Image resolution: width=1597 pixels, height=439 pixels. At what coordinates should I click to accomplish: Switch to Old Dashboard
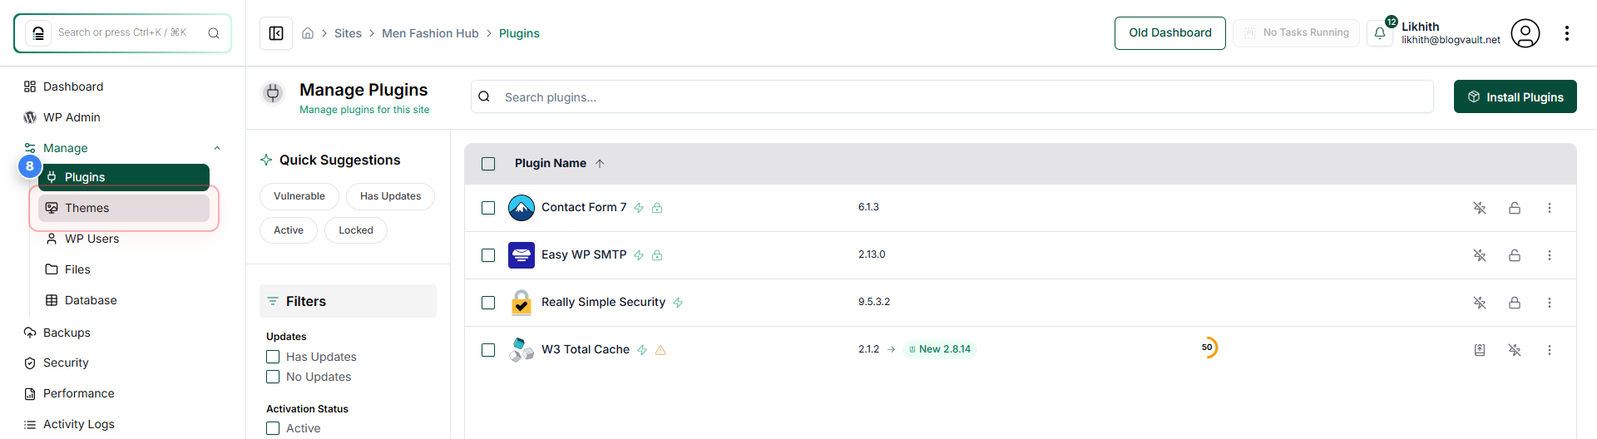(1169, 33)
